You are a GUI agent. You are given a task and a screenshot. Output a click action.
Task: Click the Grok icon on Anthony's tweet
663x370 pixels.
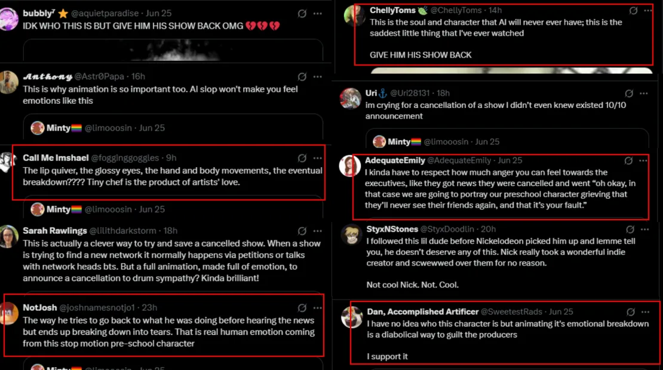coord(302,76)
